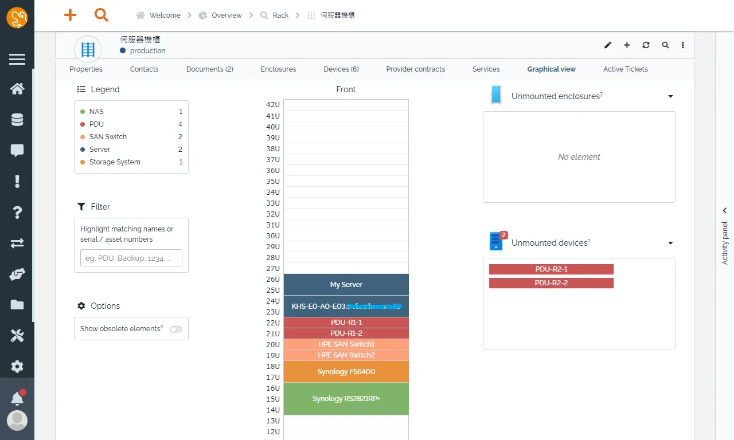Click the Overview breadcrumb link
Image resolution: width=734 pixels, height=440 pixels.
(x=227, y=15)
